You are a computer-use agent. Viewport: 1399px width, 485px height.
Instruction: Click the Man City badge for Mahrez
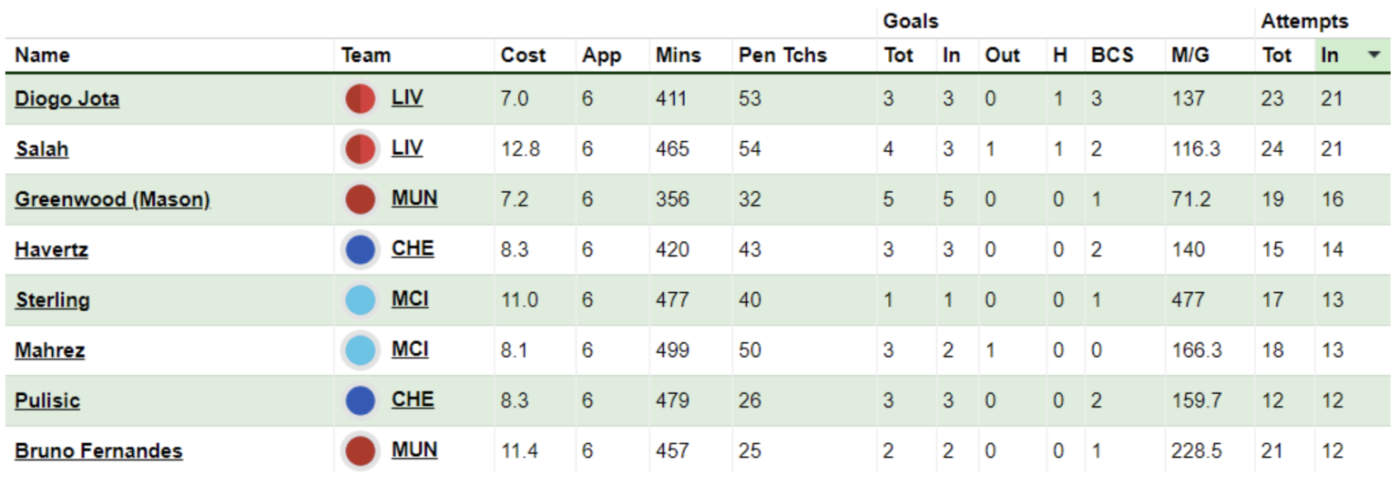361,350
